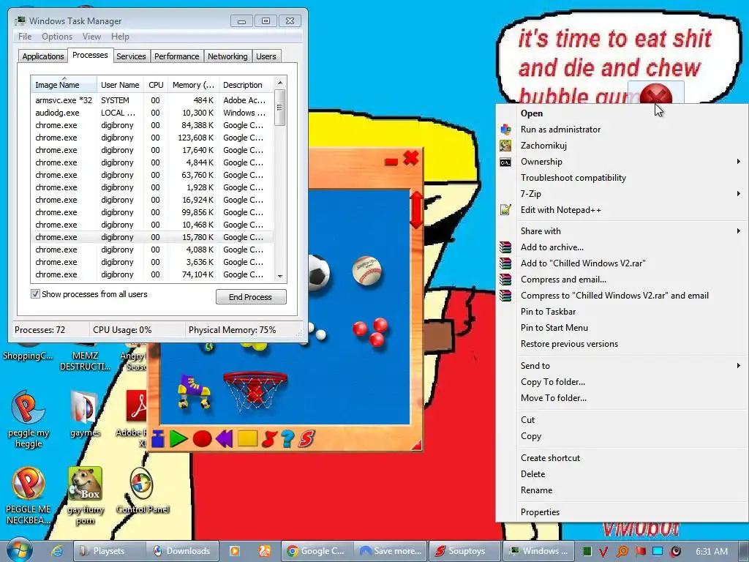
Task: Click the blue weight icon in Souptoys toolbar
Action: (158, 438)
